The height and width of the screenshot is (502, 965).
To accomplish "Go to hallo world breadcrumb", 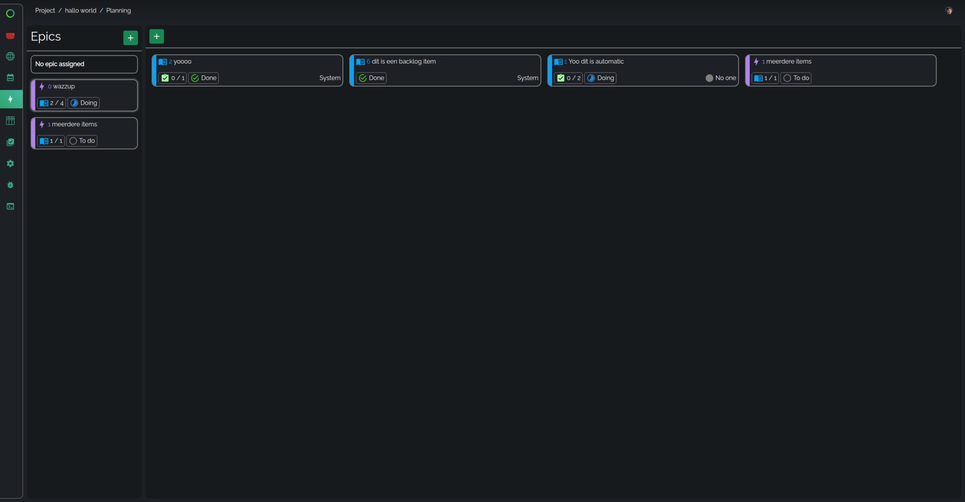I will click(81, 10).
